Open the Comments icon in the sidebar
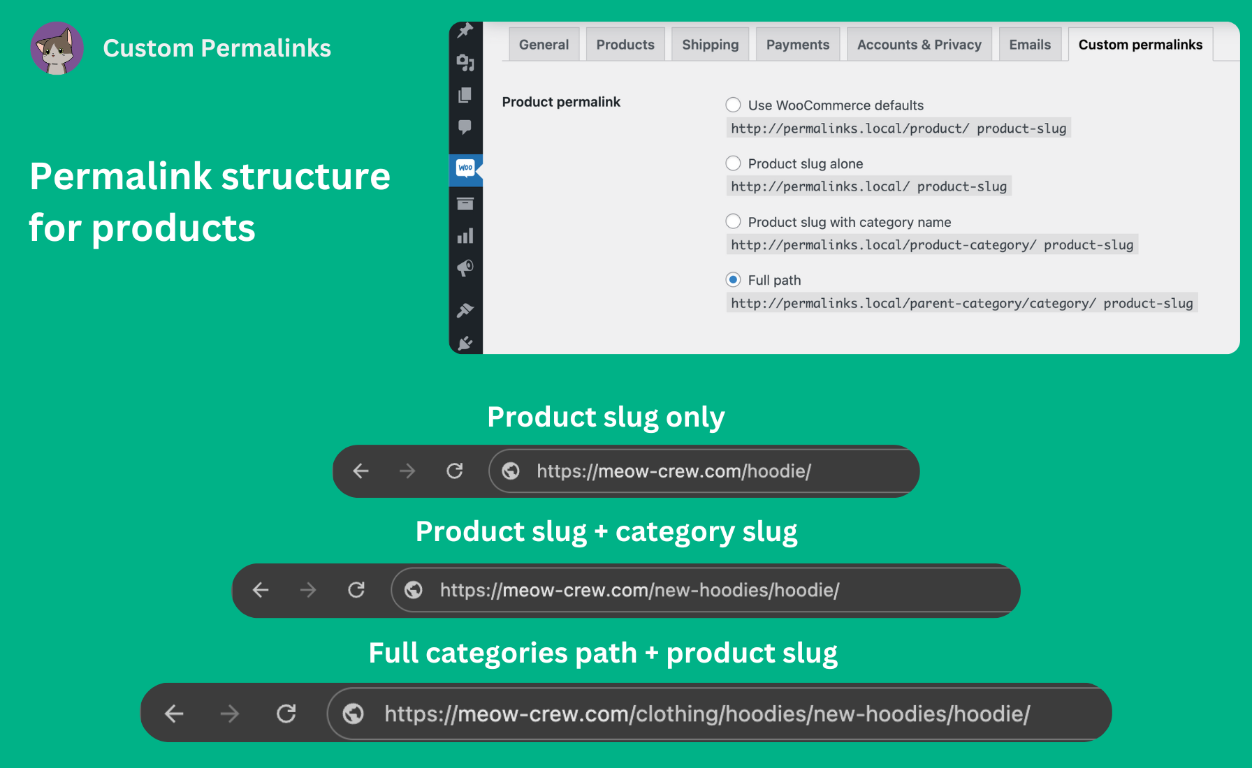1252x768 pixels. tap(465, 127)
